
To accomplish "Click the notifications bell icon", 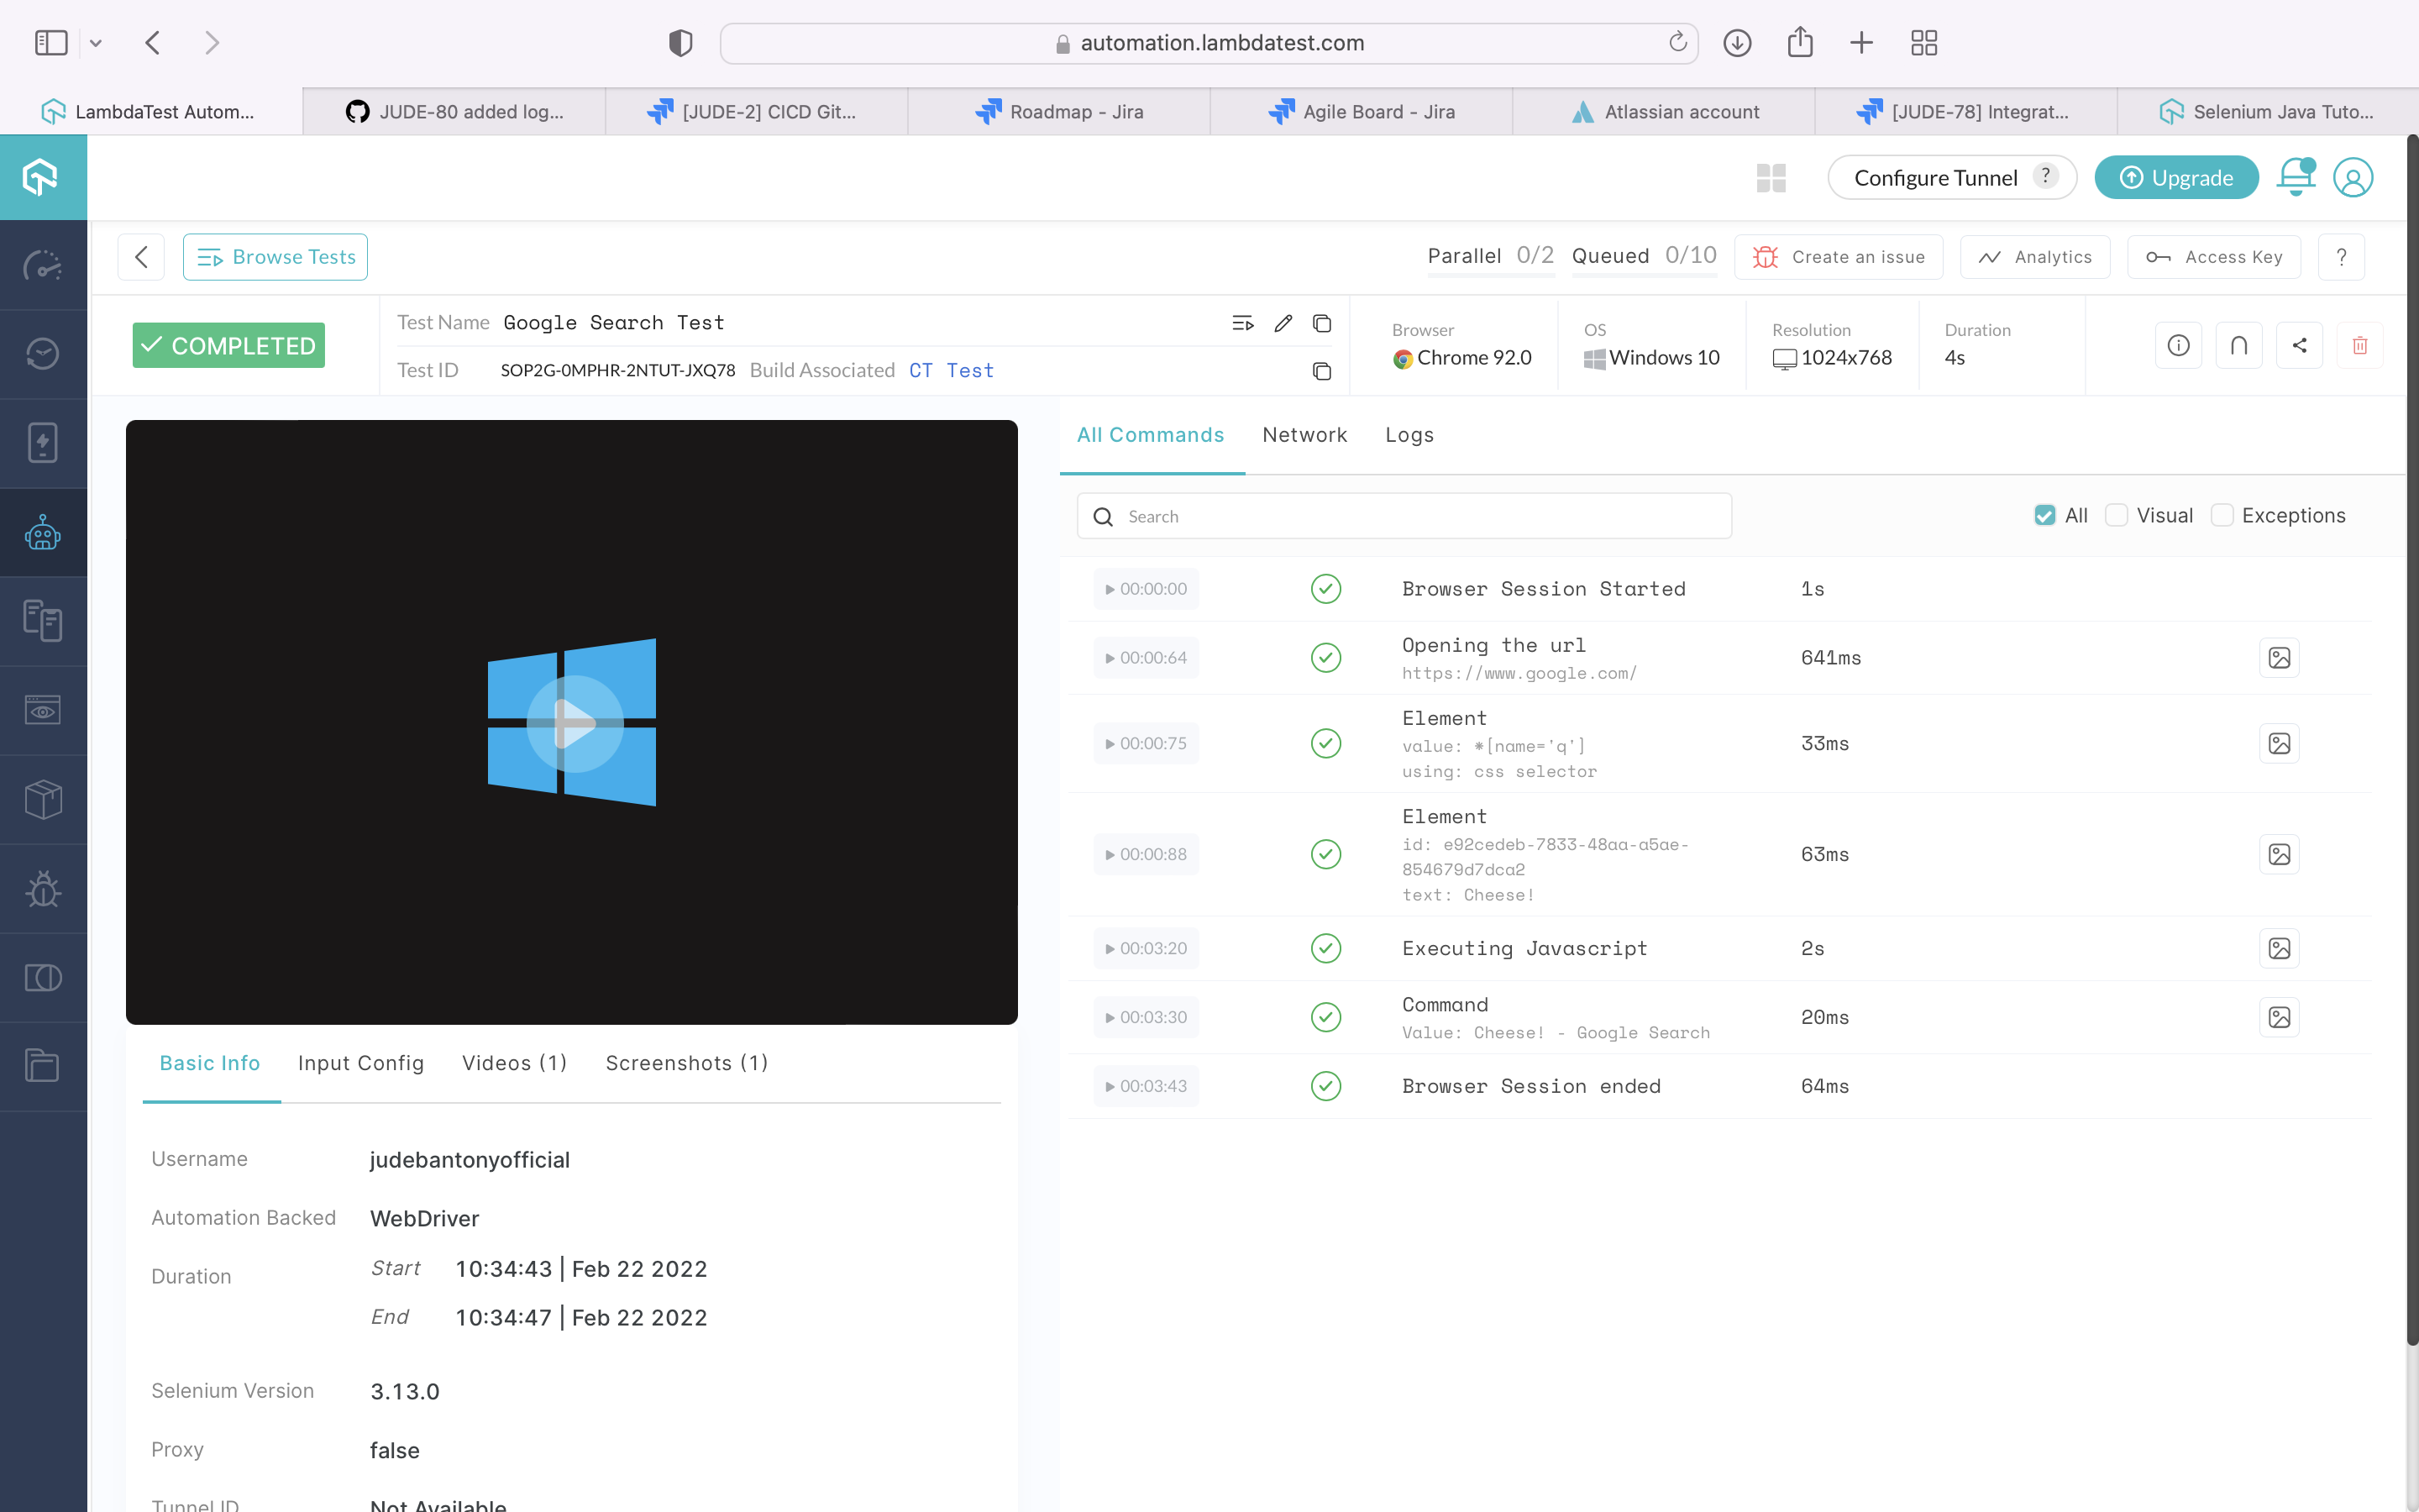I will point(2296,177).
